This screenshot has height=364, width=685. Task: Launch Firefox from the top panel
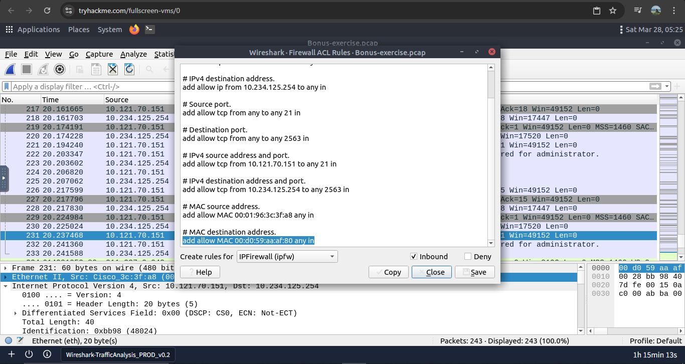click(134, 30)
